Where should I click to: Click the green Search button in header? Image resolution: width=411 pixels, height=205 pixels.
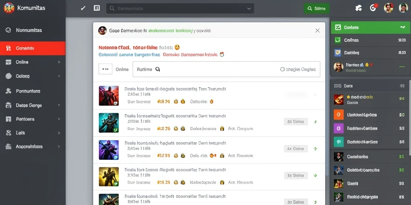pyautogui.click(x=317, y=8)
